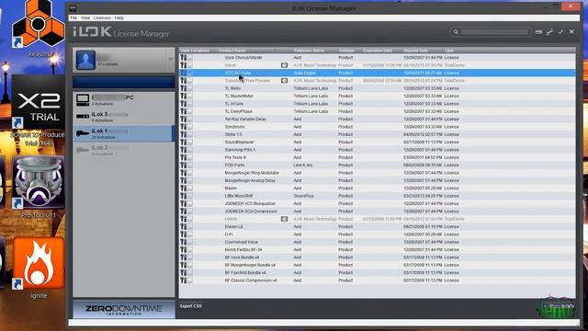This screenshot has width=588, height=331.
Task: Open the Zero Downtime Information banner
Action: (124, 310)
